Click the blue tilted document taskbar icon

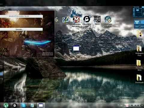[32, 105]
